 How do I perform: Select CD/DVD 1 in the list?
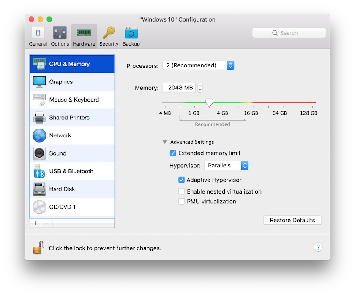72,207
